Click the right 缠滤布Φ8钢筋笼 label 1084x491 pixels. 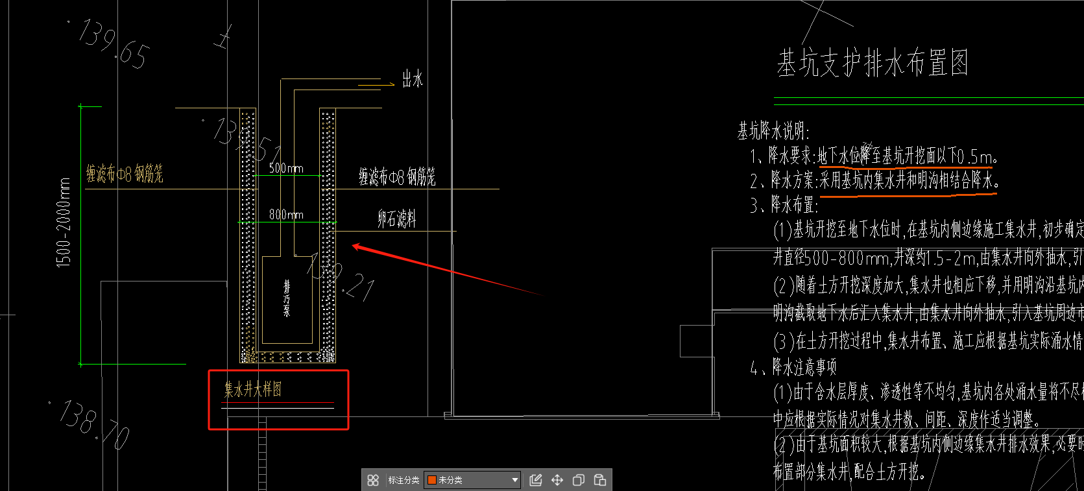coord(397,176)
